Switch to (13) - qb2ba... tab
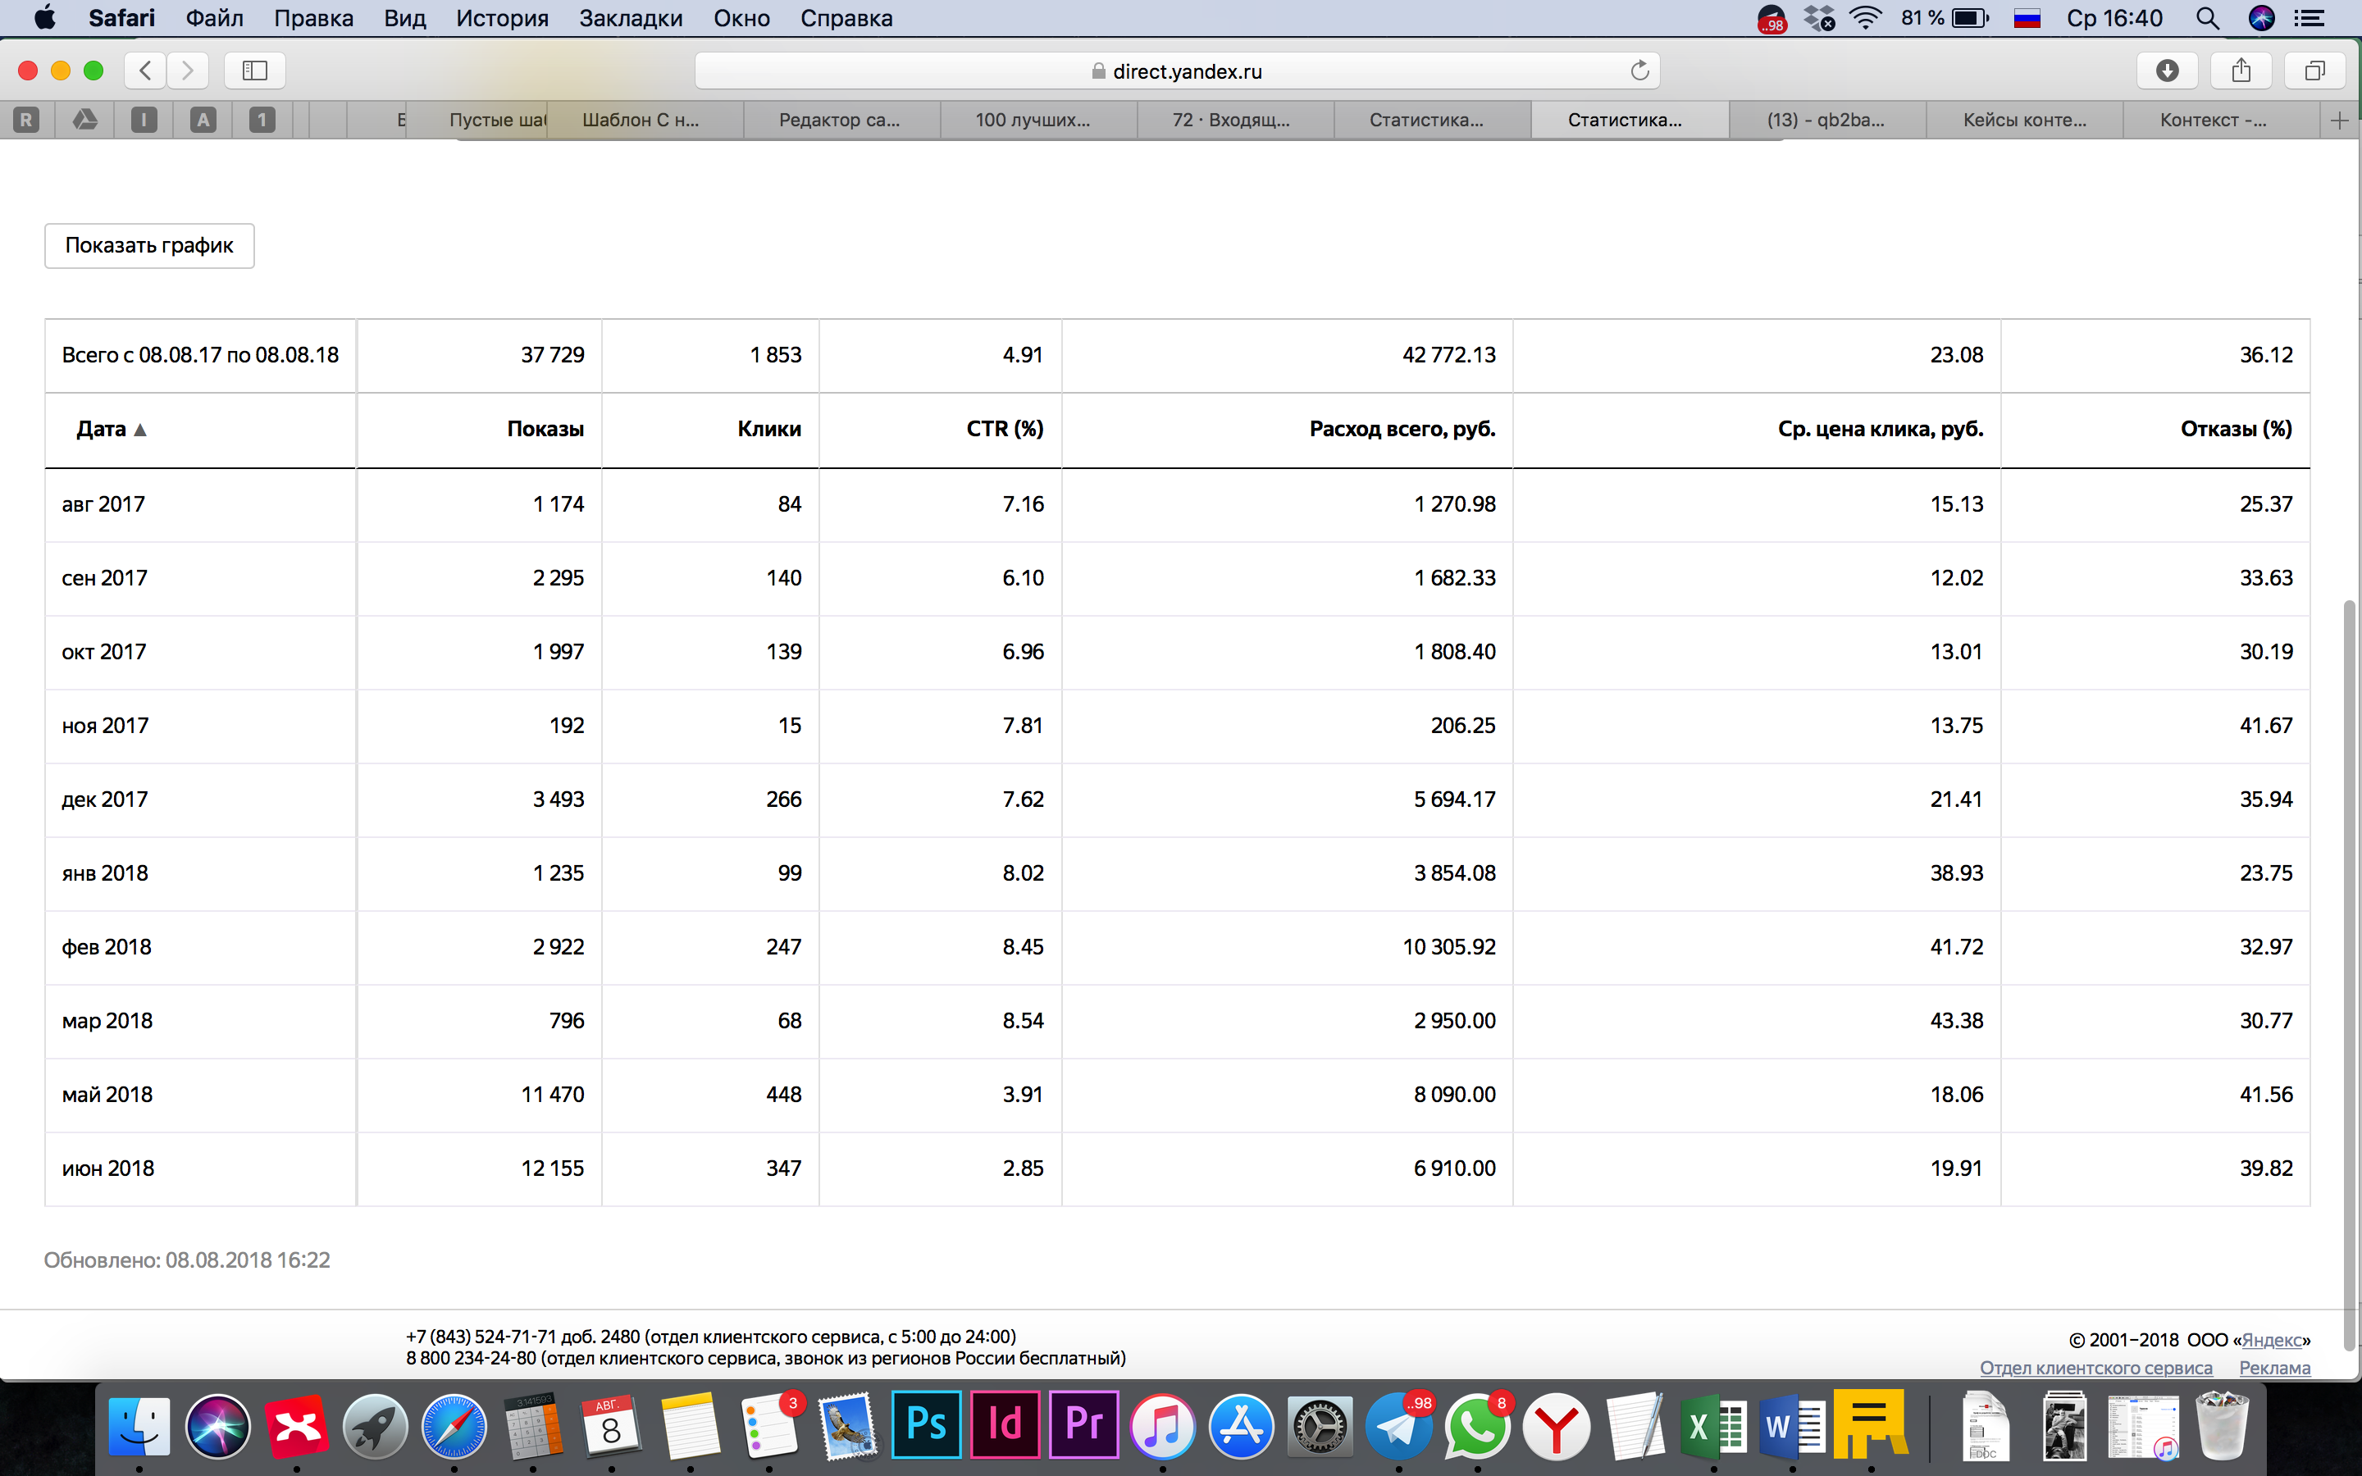The width and height of the screenshot is (2362, 1476). point(1827,120)
